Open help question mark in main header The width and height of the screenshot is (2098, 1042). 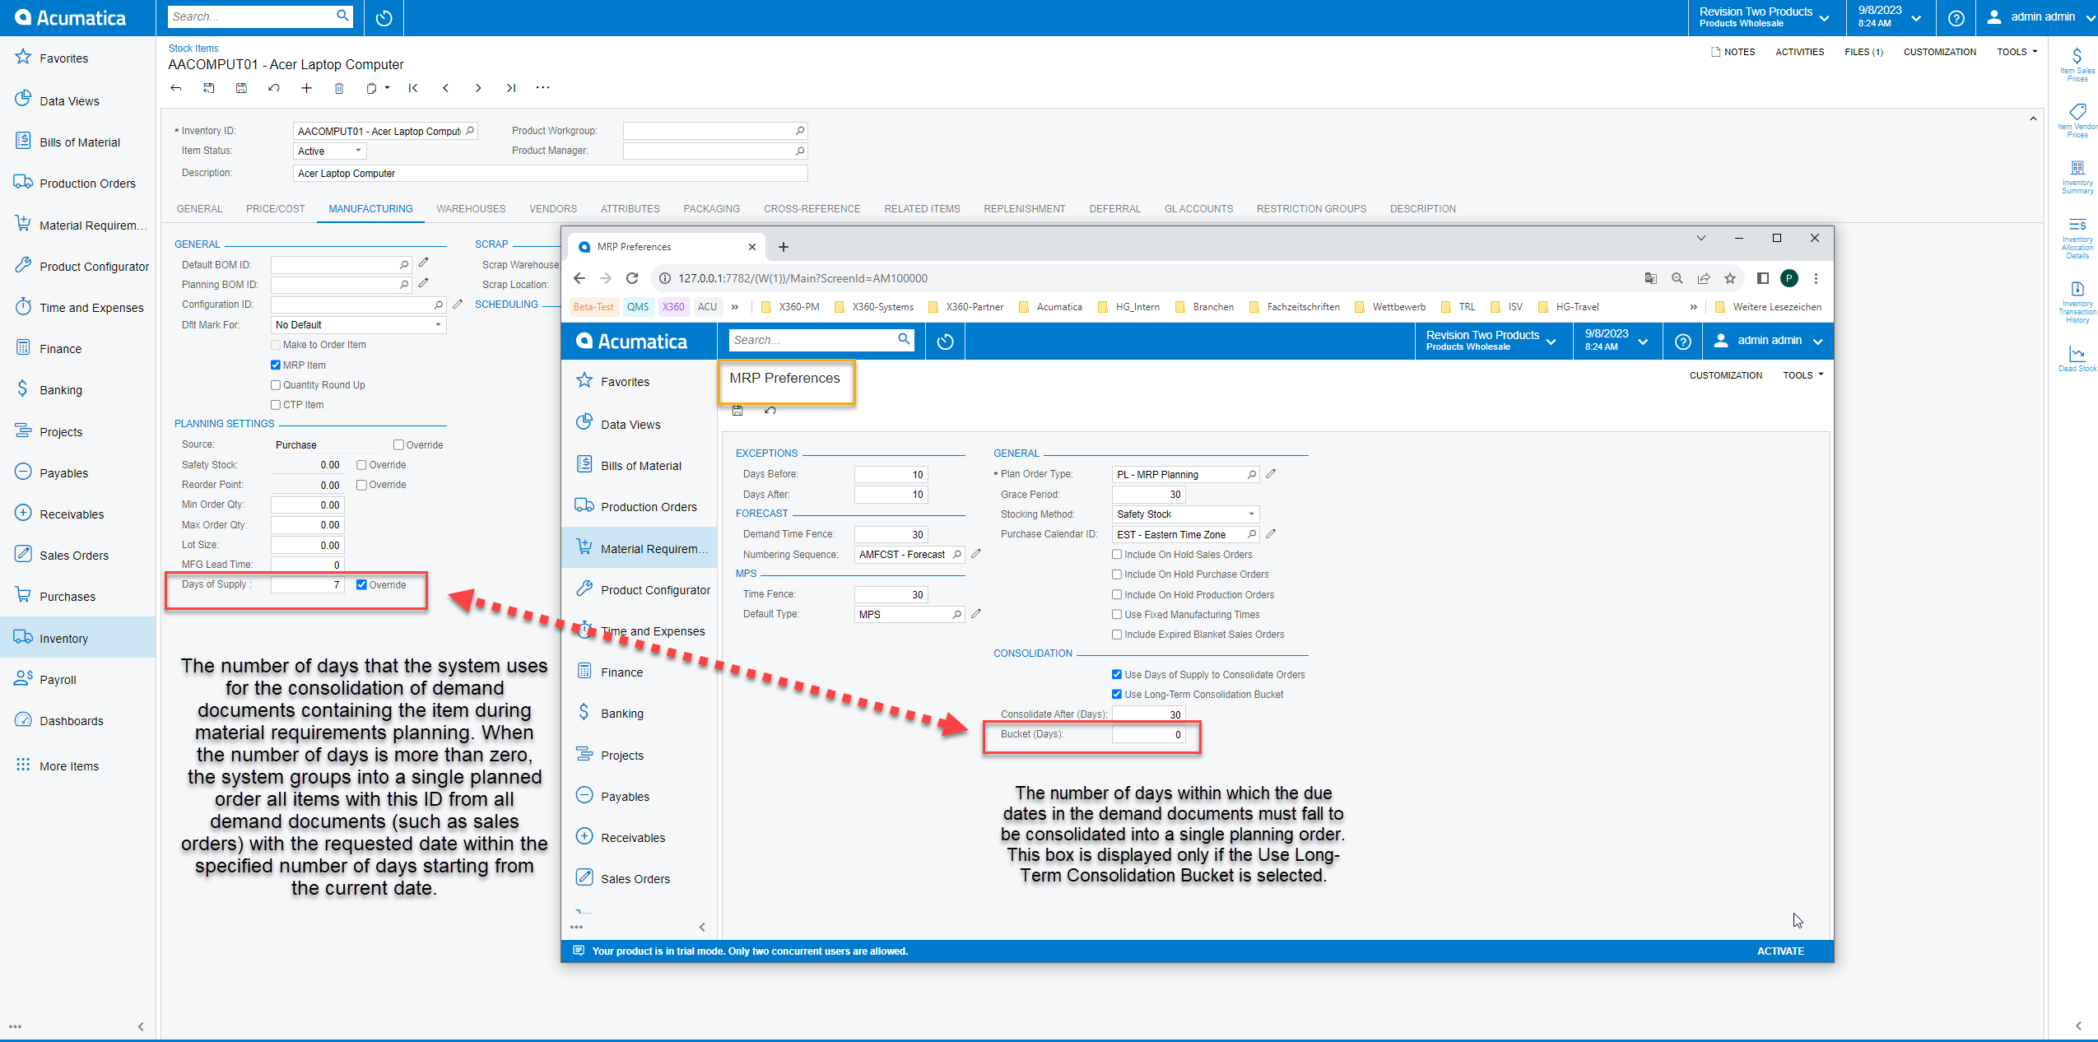pos(1956,17)
